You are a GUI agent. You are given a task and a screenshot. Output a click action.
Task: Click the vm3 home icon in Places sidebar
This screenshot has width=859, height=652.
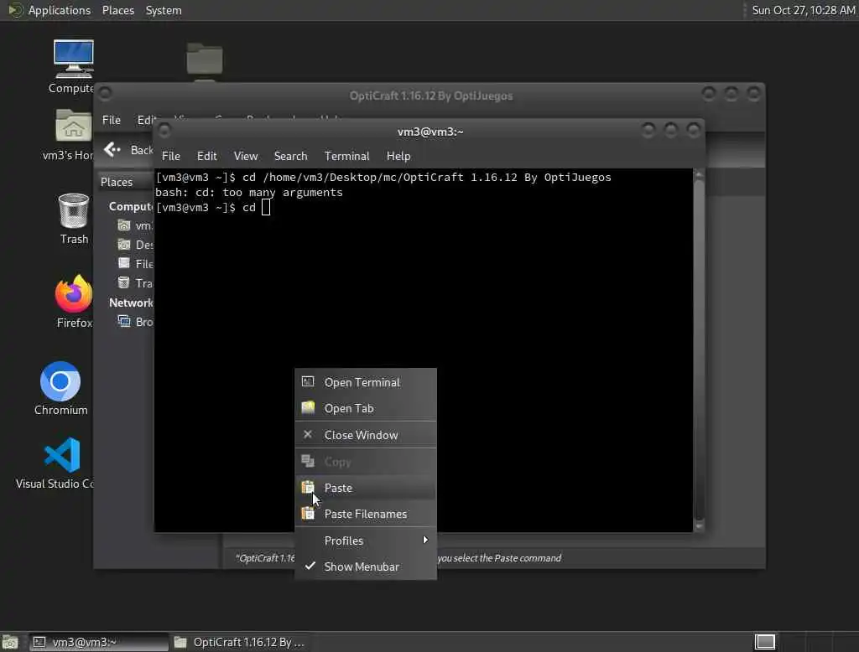[124, 225]
